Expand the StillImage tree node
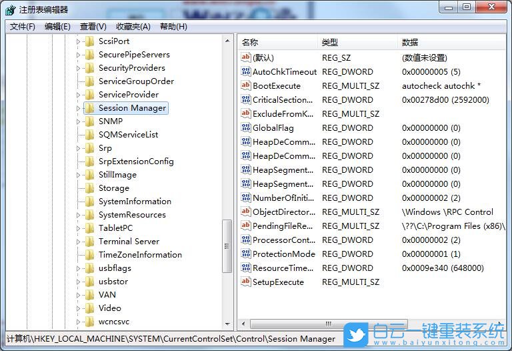The image size is (512, 351). 78,175
